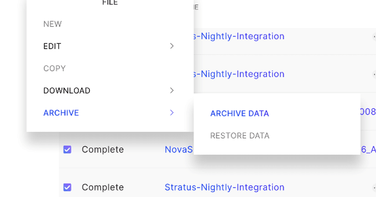Open the kebab menu on the first Stratus row
Screen dimensions: 376x197
375,37
